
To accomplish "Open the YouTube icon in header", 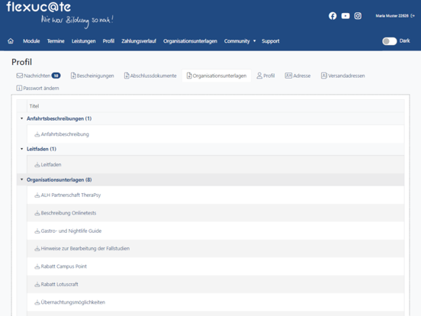I will point(345,16).
